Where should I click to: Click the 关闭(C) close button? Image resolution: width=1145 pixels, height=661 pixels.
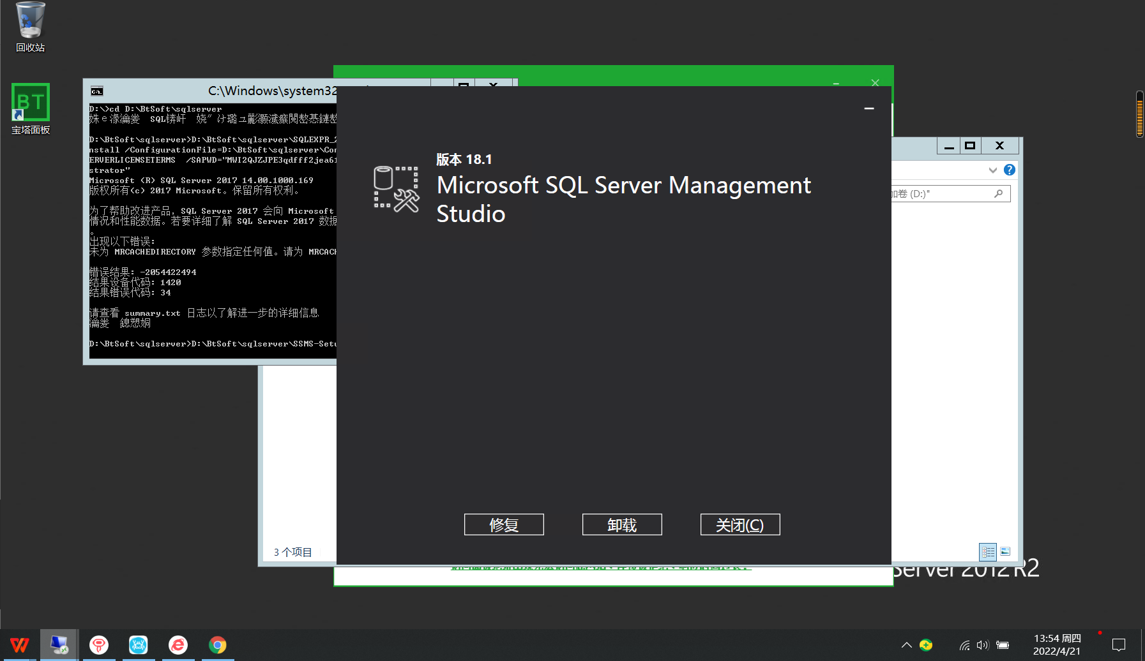[x=740, y=524]
